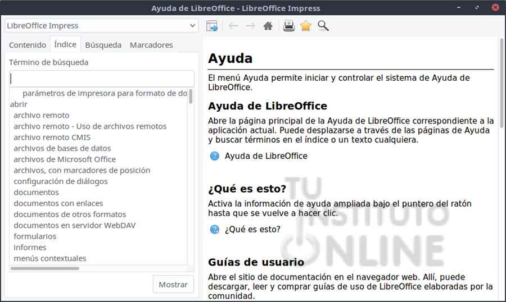506x302 pixels.
Task: Follow the ¿Qué es esto? link
Action: click(x=252, y=229)
